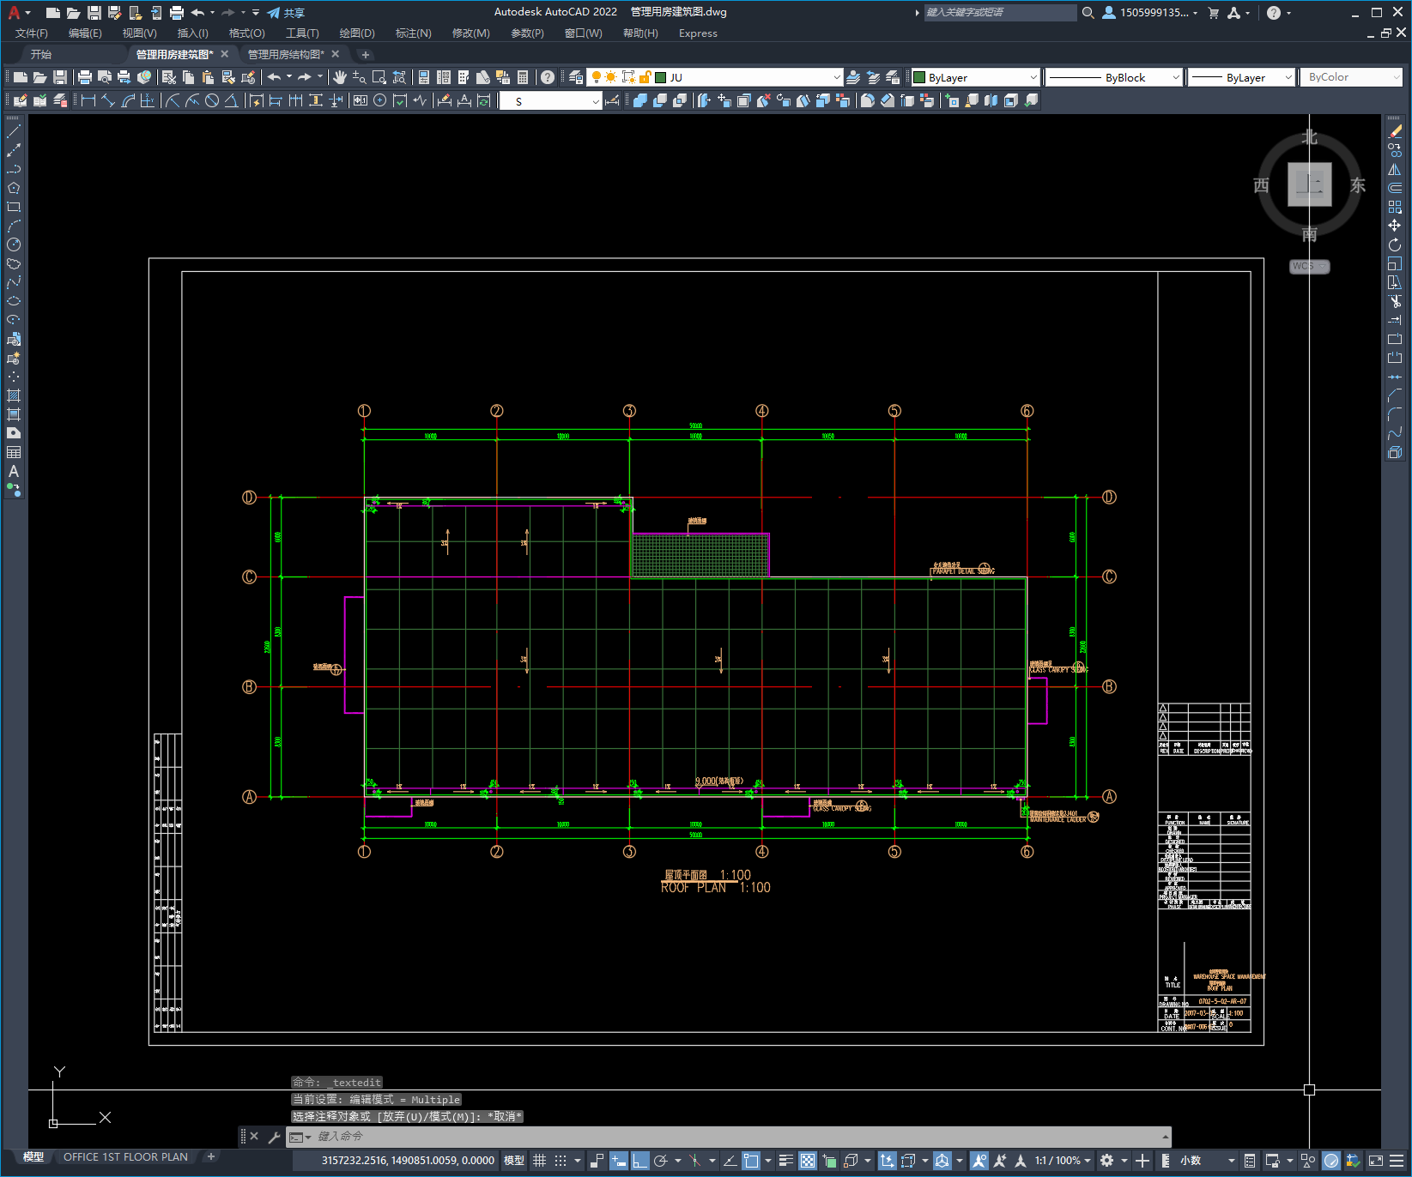Viewport: 1412px width, 1177px height.
Task: Open the ByLayer color dropdown
Action: [x=975, y=77]
